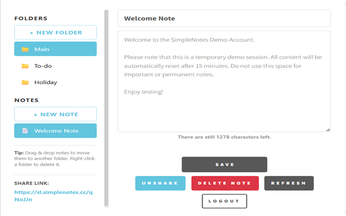Unshare the current note
Image resolution: width=346 pixels, height=216 pixels.
160,183
